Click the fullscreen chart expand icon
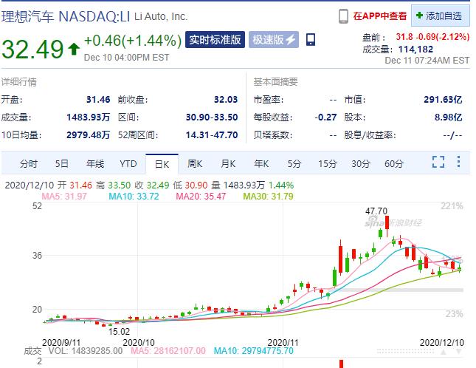 [438, 162]
